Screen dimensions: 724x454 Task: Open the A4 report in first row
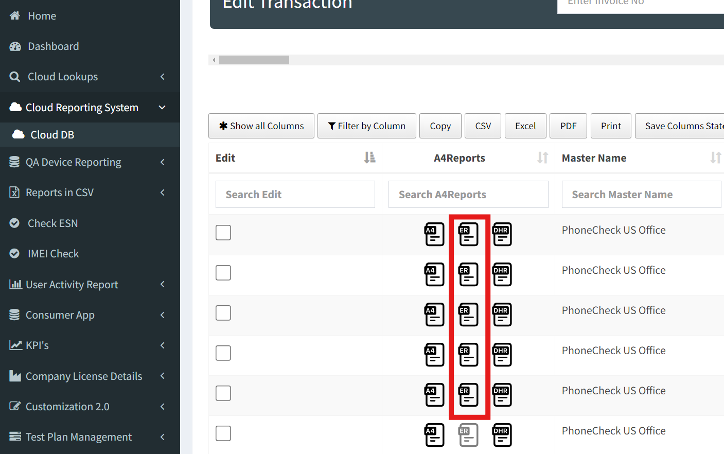tap(434, 234)
